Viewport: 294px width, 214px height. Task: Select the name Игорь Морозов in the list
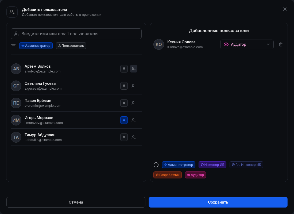[x=39, y=118]
